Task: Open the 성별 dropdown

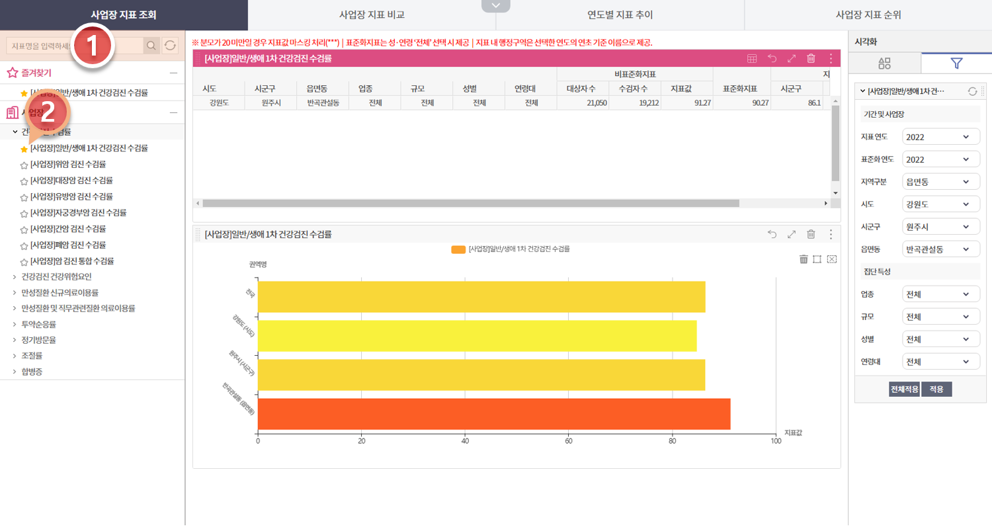Action: click(941, 339)
